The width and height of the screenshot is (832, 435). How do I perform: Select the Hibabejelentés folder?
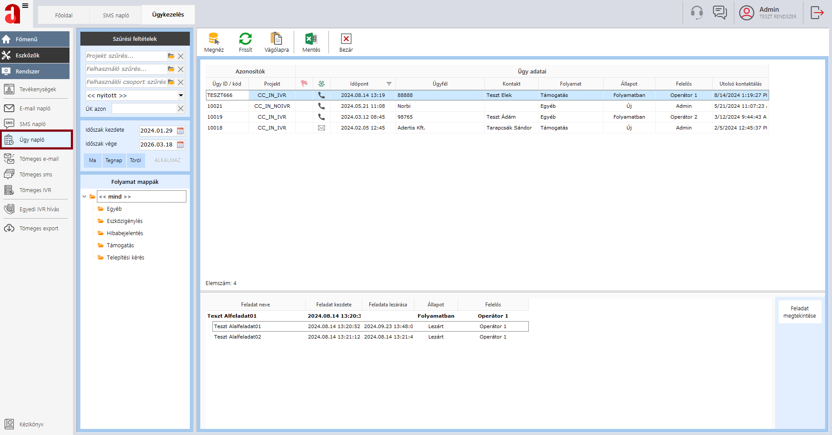[x=125, y=233]
